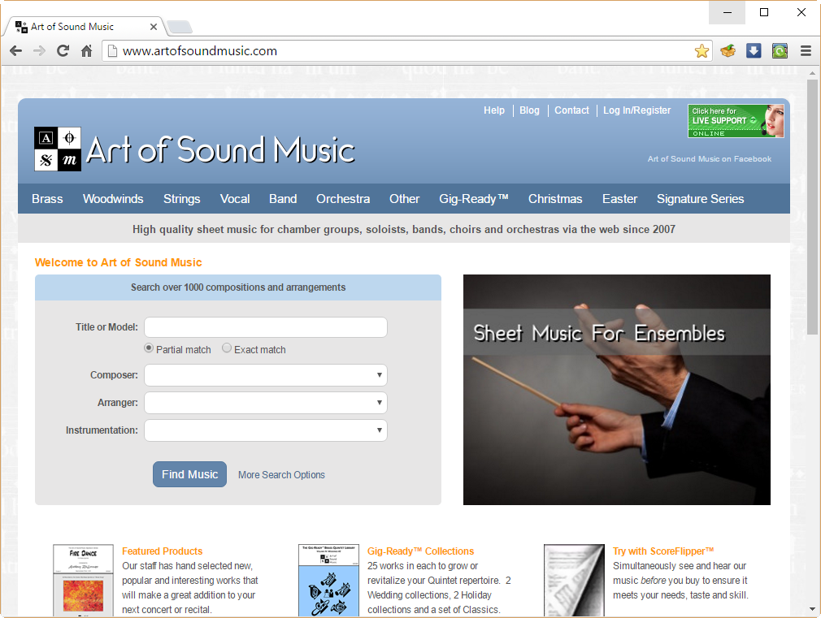Click the vertical scrollbar thumb
The height and width of the screenshot is (618, 821).
coord(812,207)
